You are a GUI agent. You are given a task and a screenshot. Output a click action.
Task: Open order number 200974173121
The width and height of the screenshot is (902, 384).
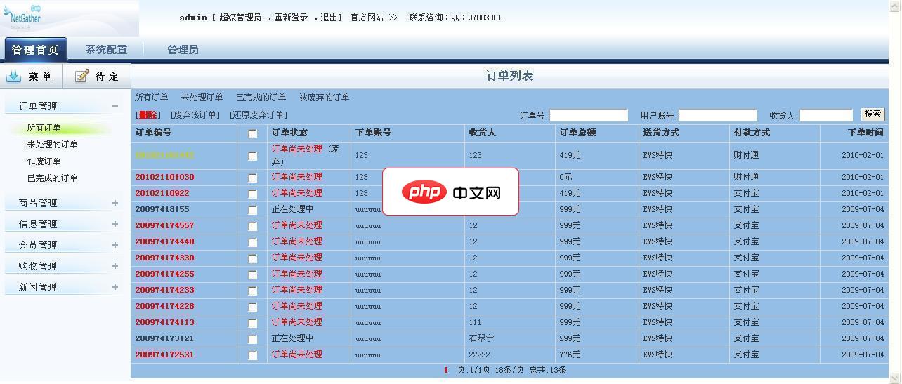164,338
